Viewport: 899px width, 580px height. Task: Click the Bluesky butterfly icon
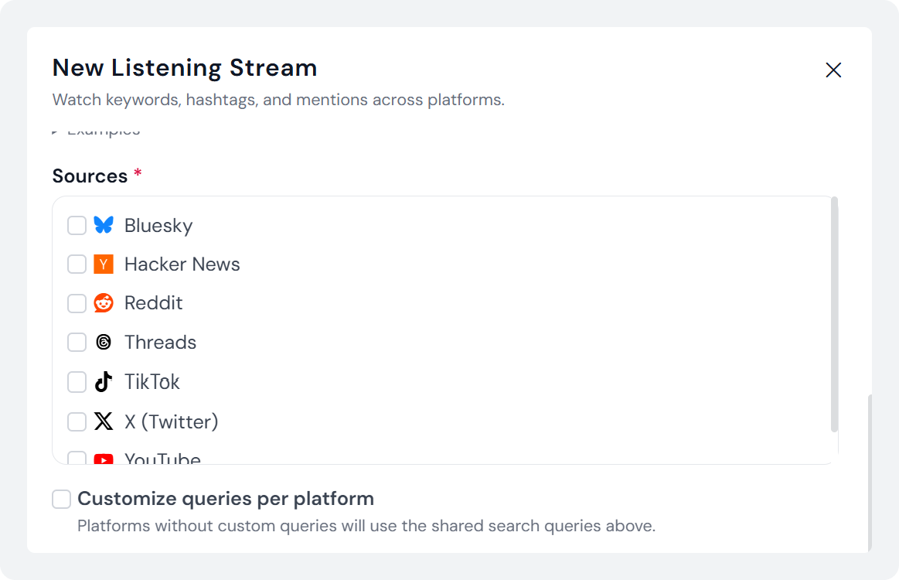(x=104, y=225)
